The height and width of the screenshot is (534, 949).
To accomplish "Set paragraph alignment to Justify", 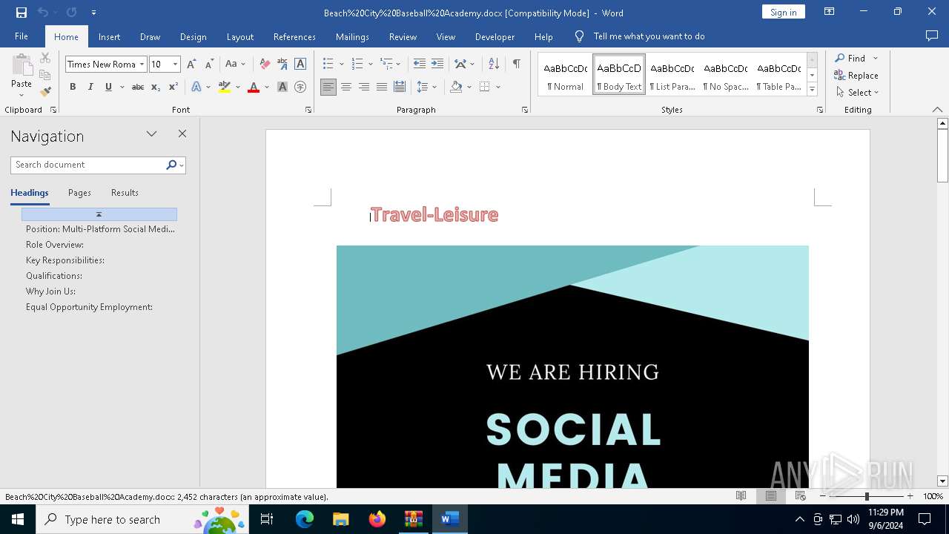I will pos(382,87).
